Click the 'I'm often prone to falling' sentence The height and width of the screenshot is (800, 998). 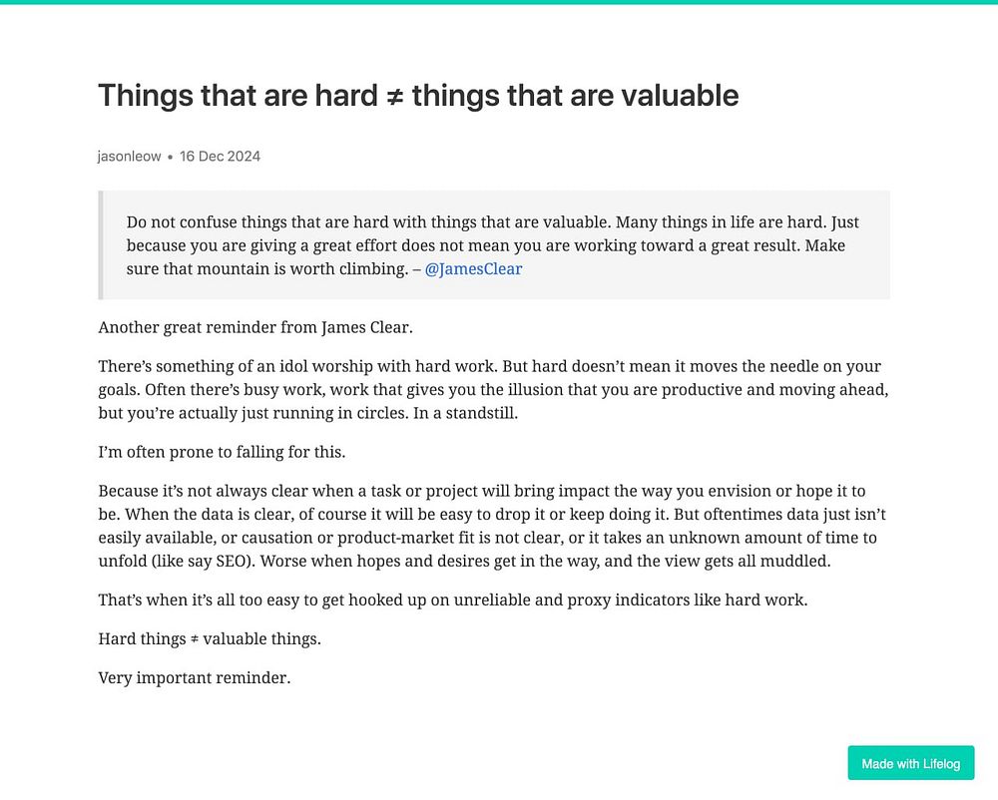(222, 452)
